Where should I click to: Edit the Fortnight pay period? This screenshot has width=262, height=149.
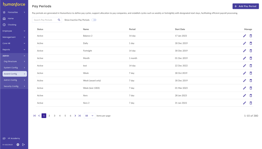244,51
